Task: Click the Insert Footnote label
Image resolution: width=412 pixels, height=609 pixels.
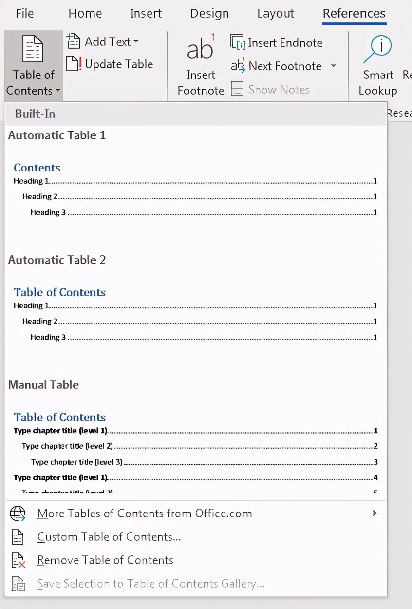Action: (x=201, y=82)
